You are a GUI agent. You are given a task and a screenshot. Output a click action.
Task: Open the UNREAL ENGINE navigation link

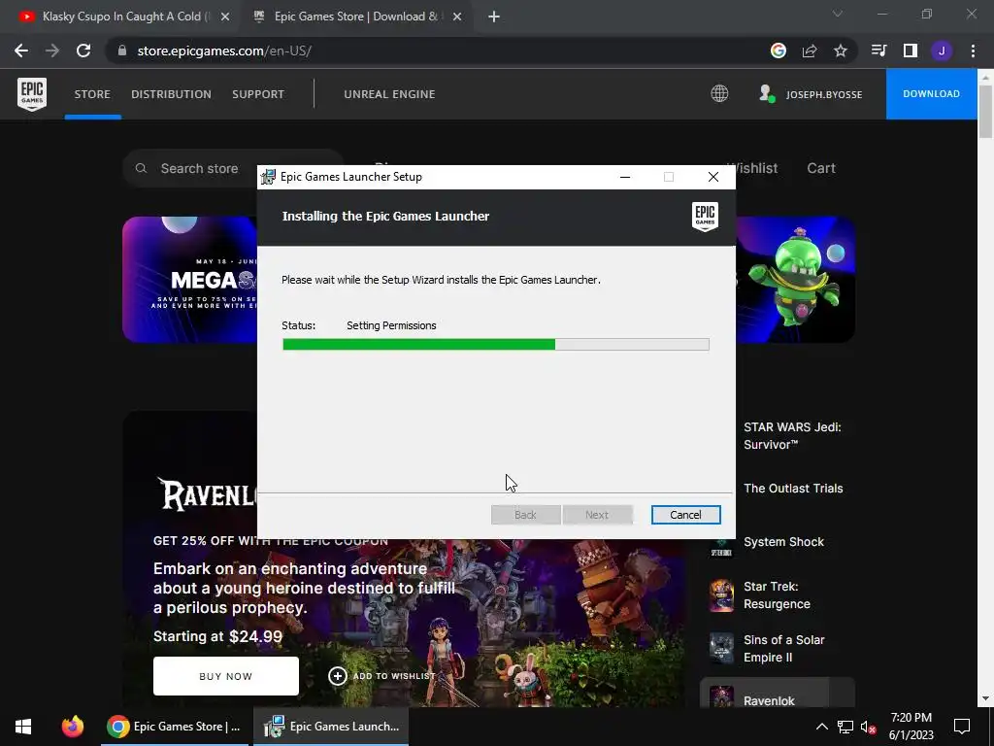[389, 94]
